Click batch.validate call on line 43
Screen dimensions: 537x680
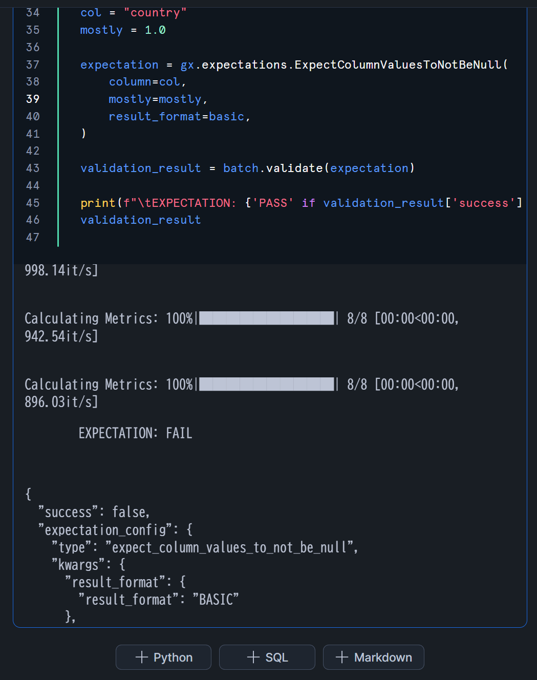pos(273,168)
